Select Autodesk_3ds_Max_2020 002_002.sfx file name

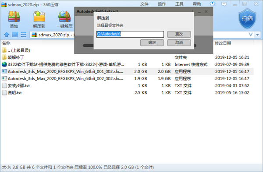[65, 78]
